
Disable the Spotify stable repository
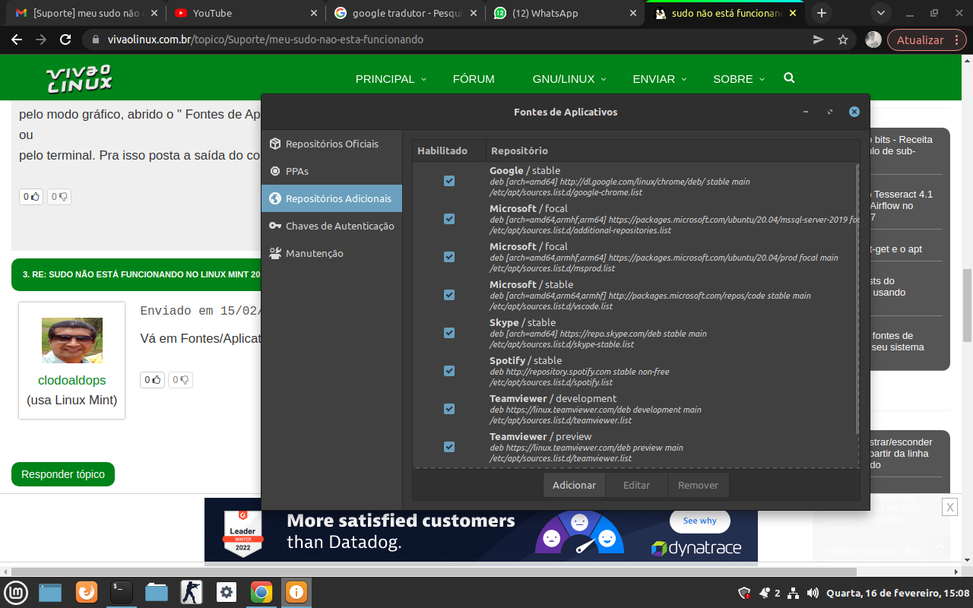449,371
